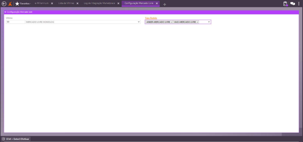Select the ANKER-MERCADO LIVRE tag text
The image size is (303, 142).
pyautogui.click(x=158, y=22)
